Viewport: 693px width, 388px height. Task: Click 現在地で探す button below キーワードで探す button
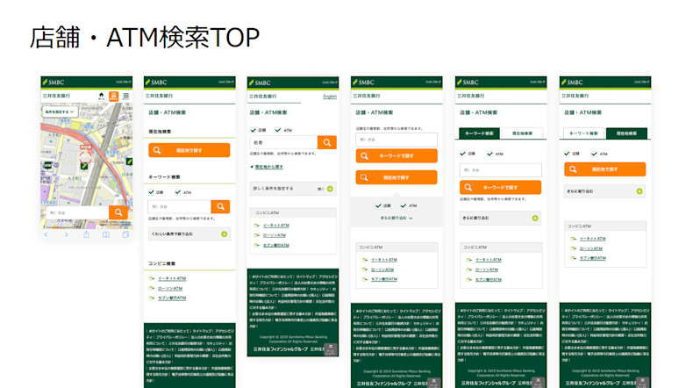(x=397, y=177)
